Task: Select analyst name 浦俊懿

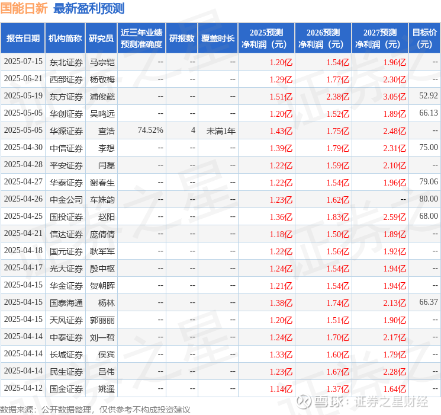Action: [102, 97]
